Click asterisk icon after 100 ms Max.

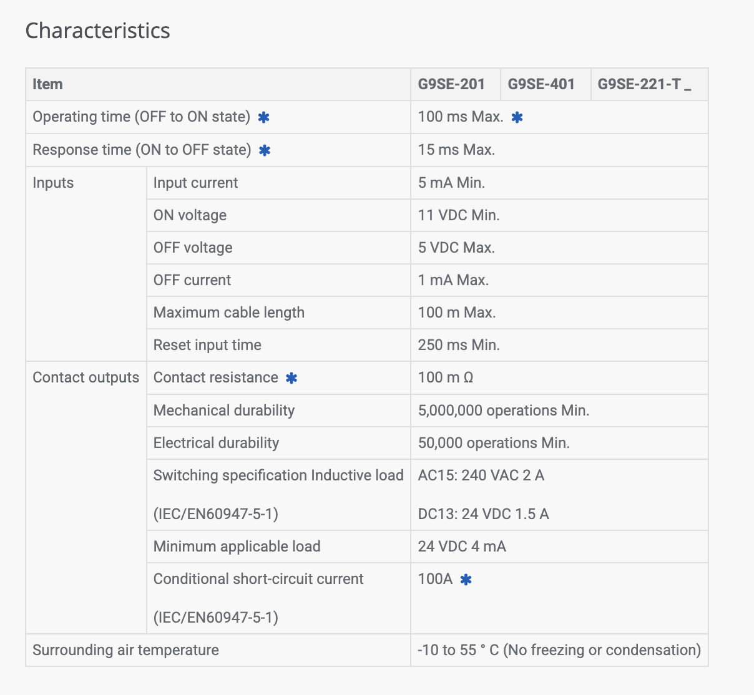coord(517,117)
